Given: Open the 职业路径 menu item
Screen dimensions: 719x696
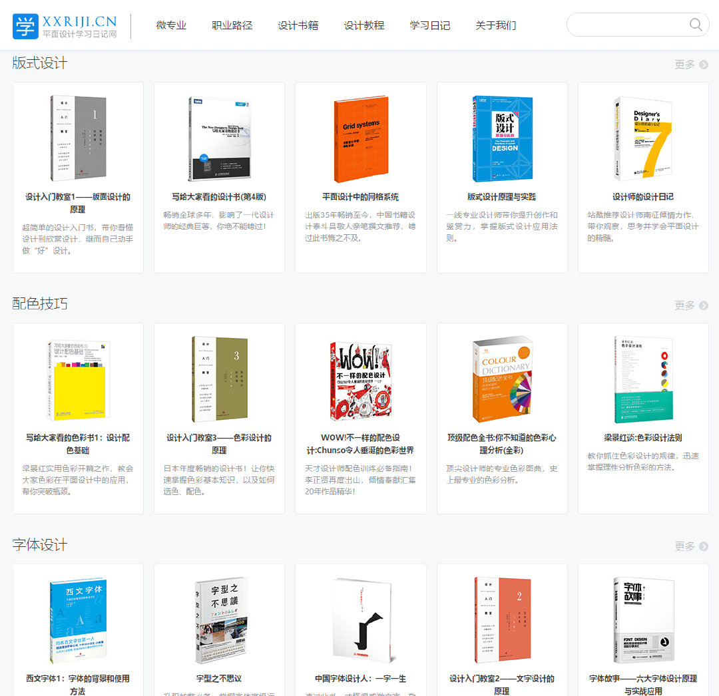Looking at the screenshot, I should [x=232, y=25].
